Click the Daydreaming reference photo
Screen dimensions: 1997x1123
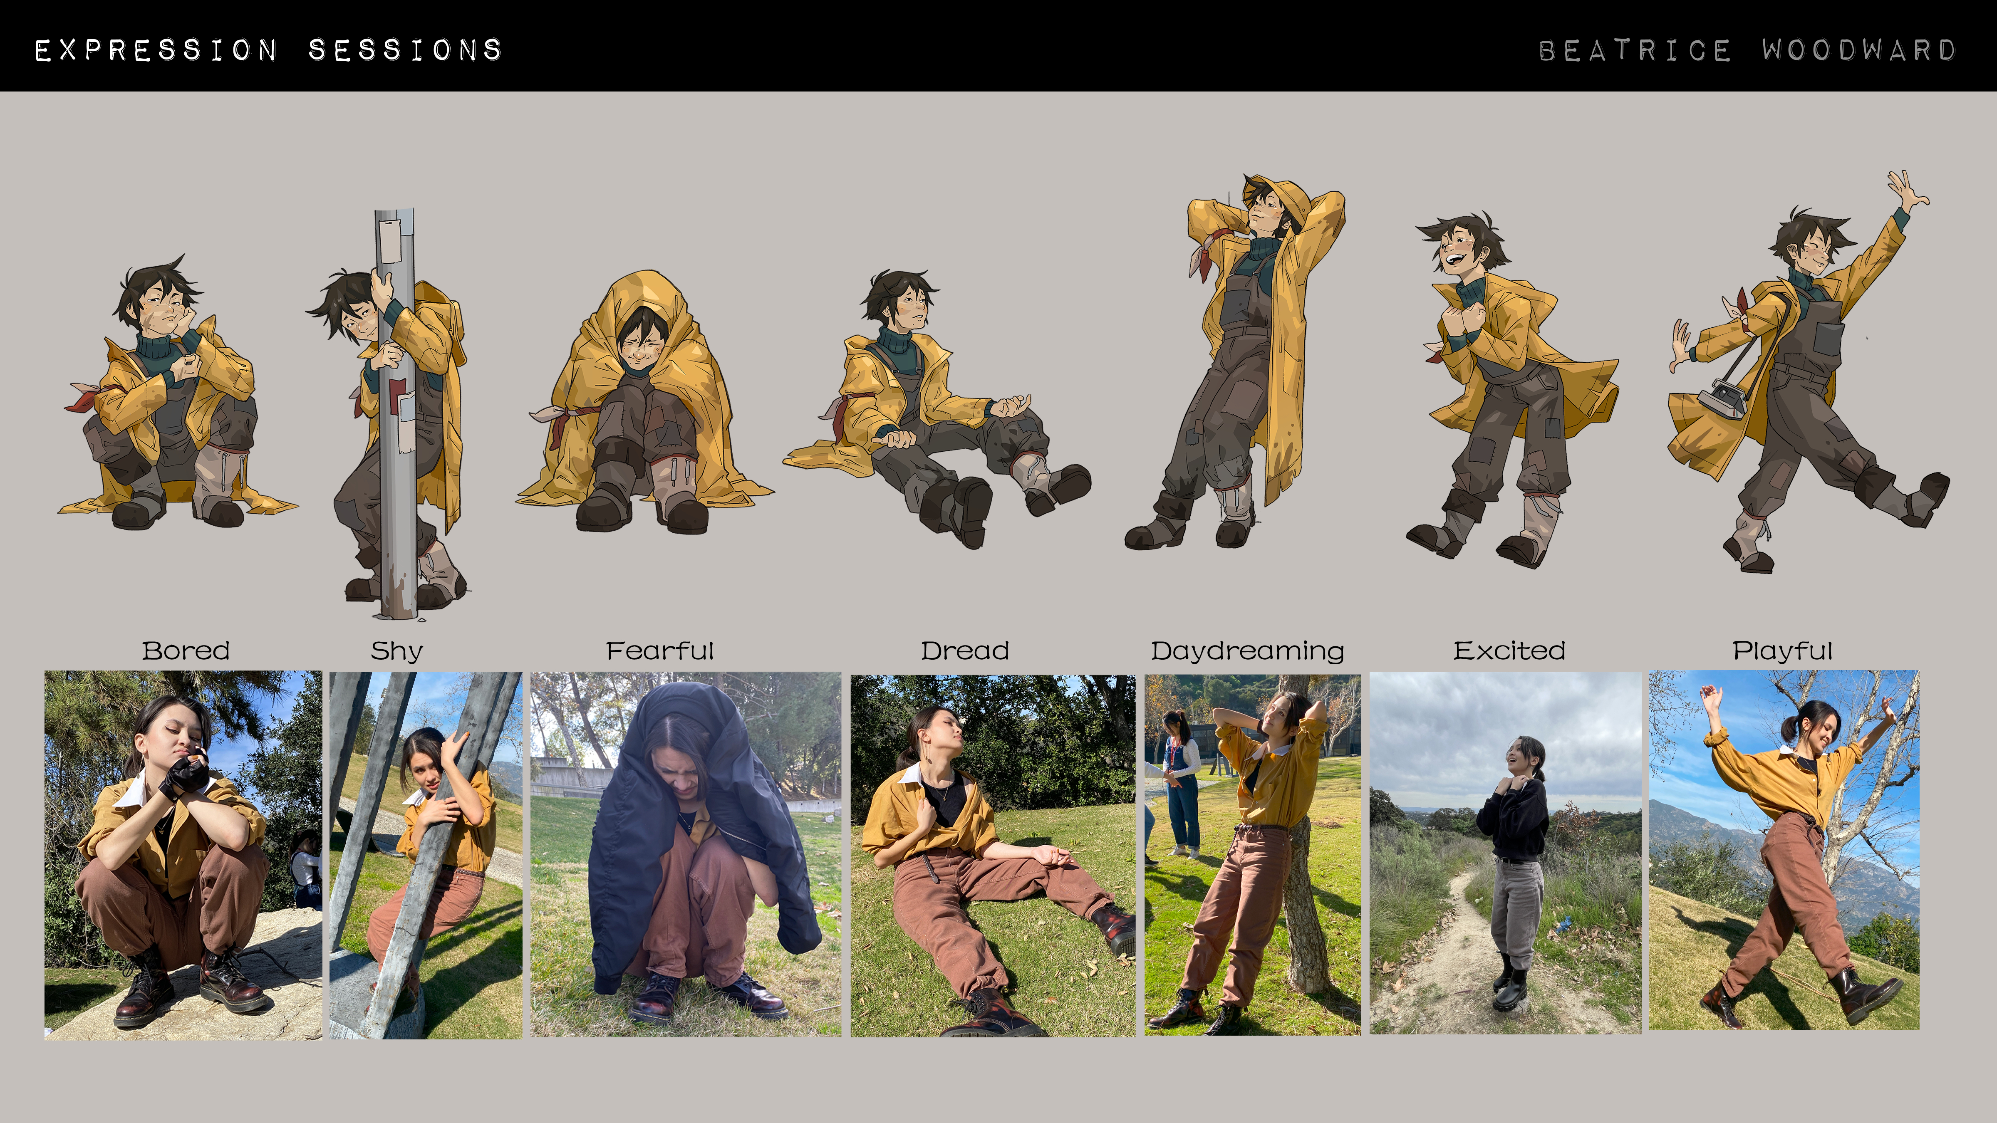click(x=1252, y=854)
